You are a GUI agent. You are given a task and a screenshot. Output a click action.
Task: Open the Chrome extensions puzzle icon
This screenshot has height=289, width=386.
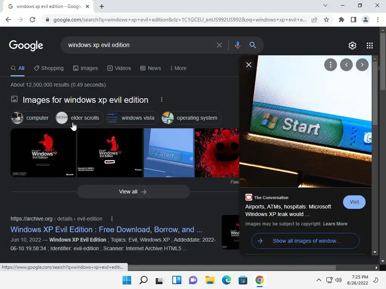(x=341, y=20)
